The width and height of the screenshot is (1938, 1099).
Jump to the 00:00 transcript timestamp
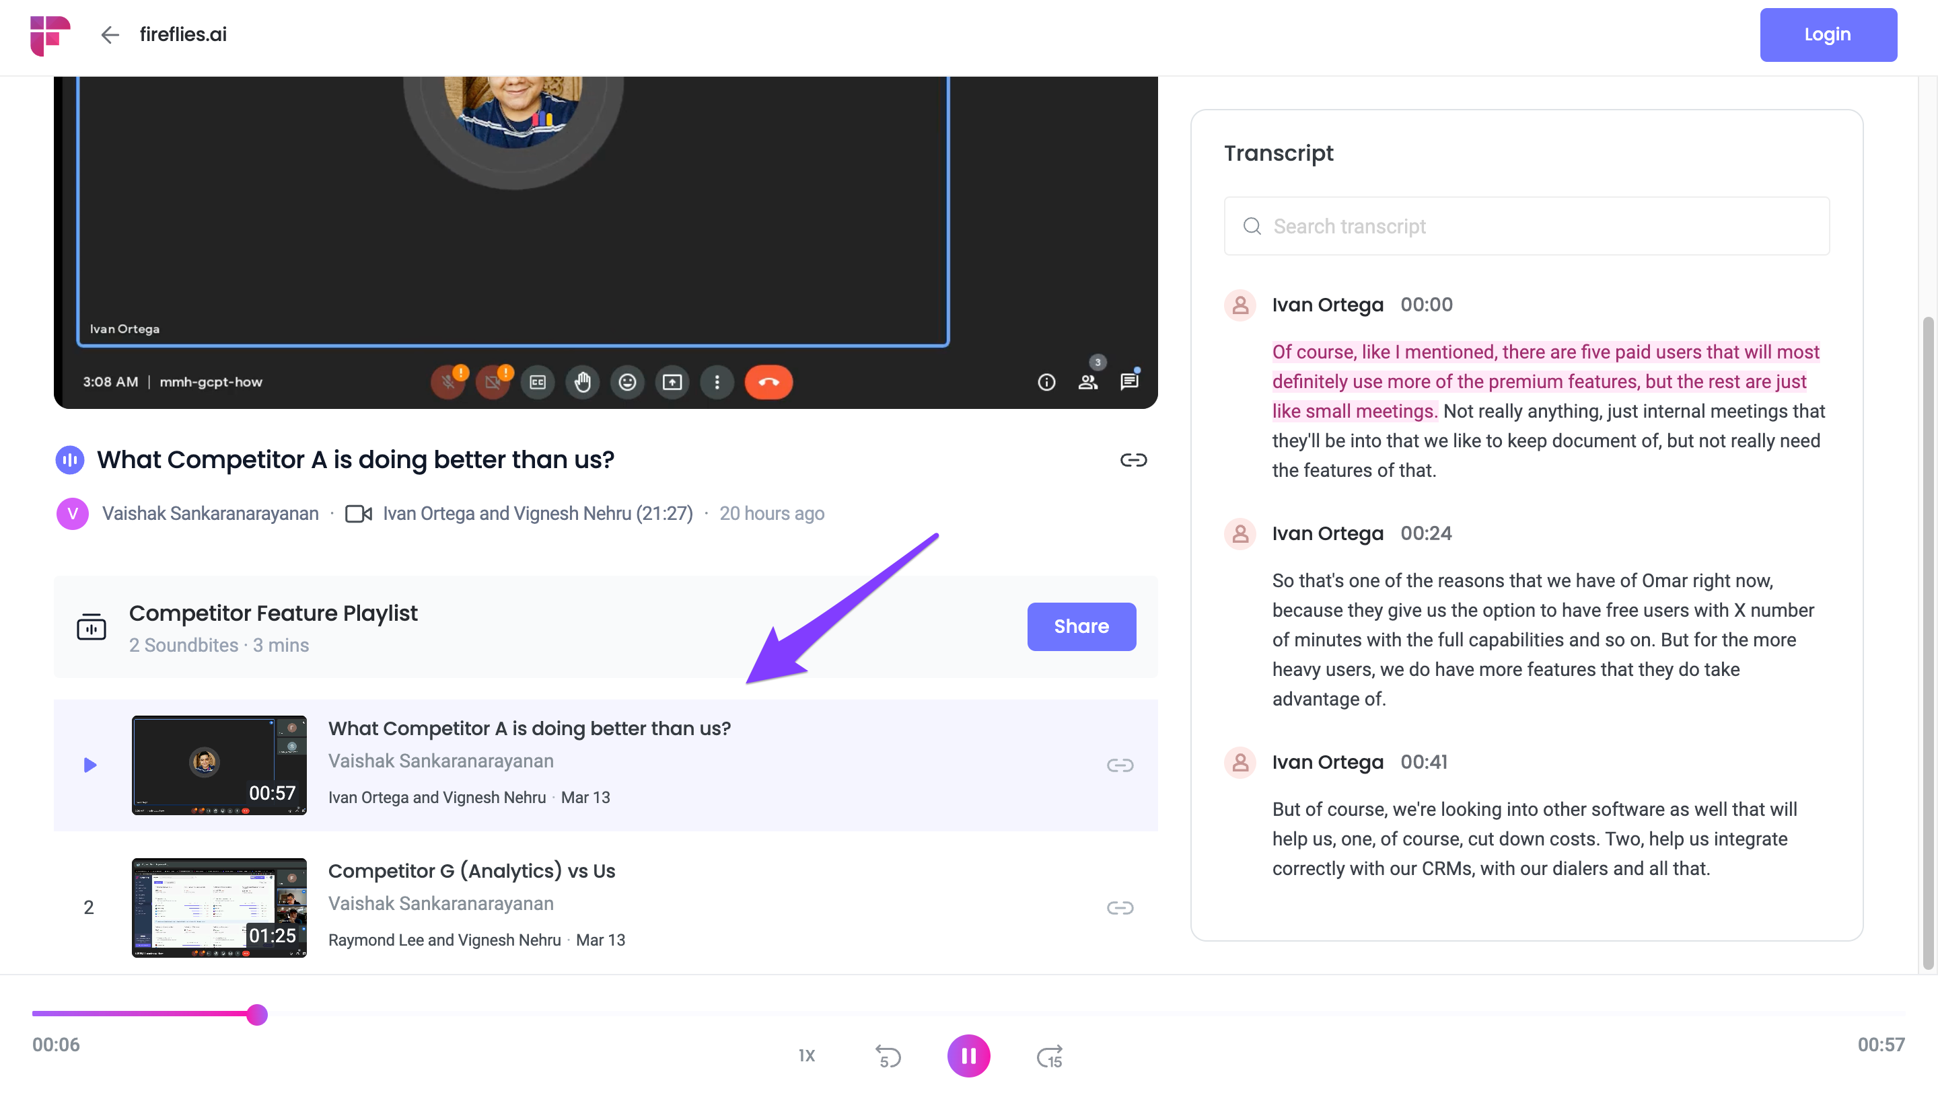click(x=1426, y=305)
